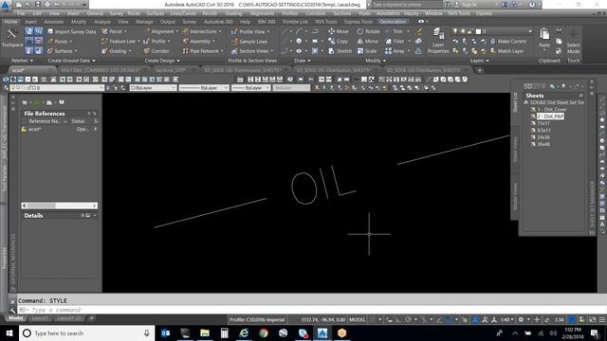Select the Fillet tool
This screenshot has height=341, width=607.
click(395, 42)
